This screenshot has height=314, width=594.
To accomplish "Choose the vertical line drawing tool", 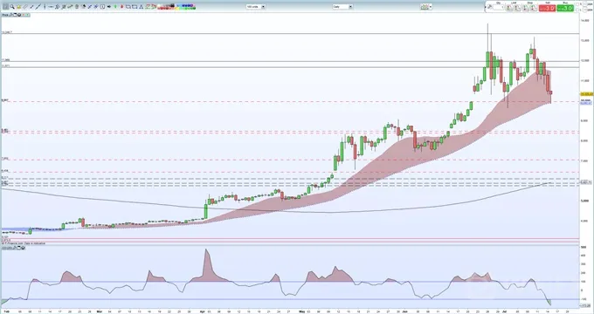I will tap(45, 7).
